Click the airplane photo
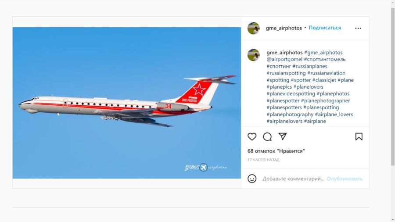The height and width of the screenshot is (222, 395). [x=127, y=103]
